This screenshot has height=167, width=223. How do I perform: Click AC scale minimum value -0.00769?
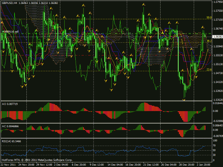click(x=218, y=136)
